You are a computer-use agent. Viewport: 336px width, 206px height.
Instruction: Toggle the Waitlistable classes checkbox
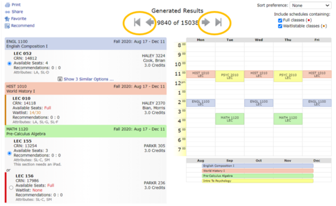[x=280, y=26]
